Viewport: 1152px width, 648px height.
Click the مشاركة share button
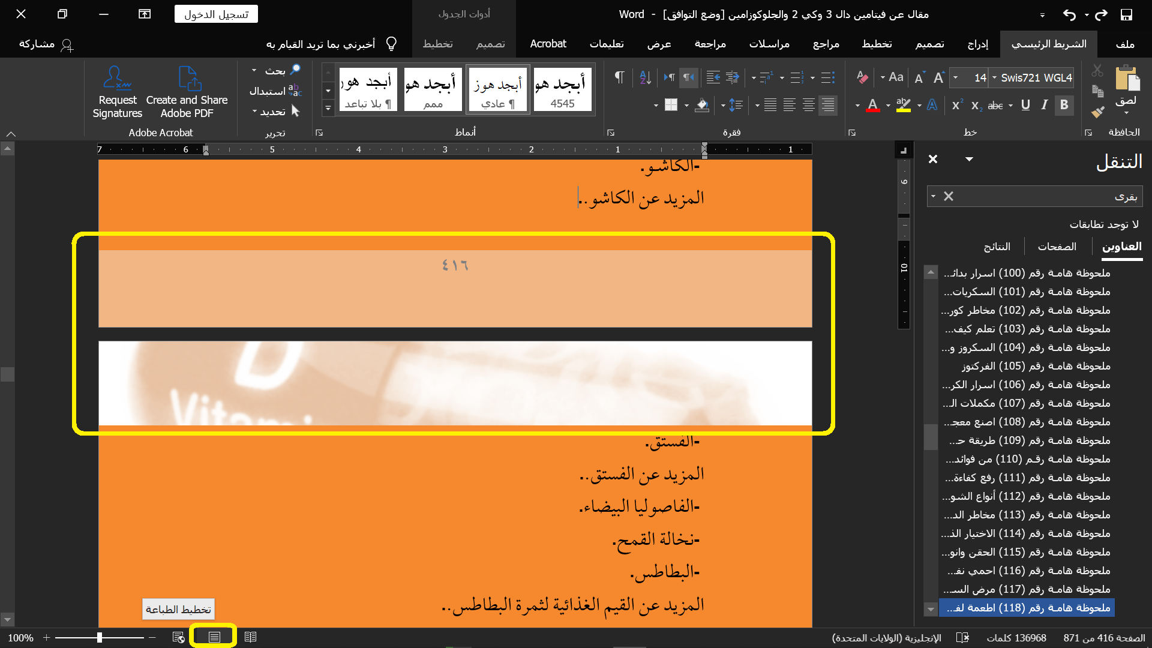click(x=46, y=44)
